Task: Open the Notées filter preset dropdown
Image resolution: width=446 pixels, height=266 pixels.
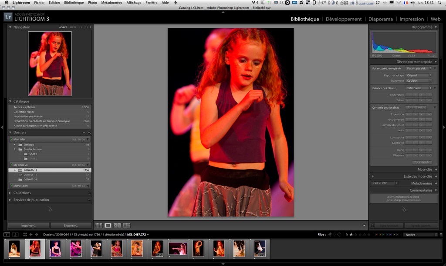Action: 421,235
